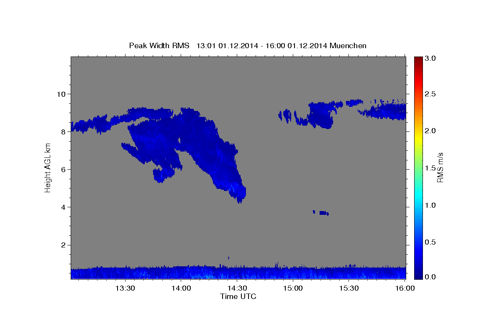Image resolution: width=502 pixels, height=335 pixels.
Task: Click the 14:00 time tick label
Action: pyautogui.click(x=181, y=288)
